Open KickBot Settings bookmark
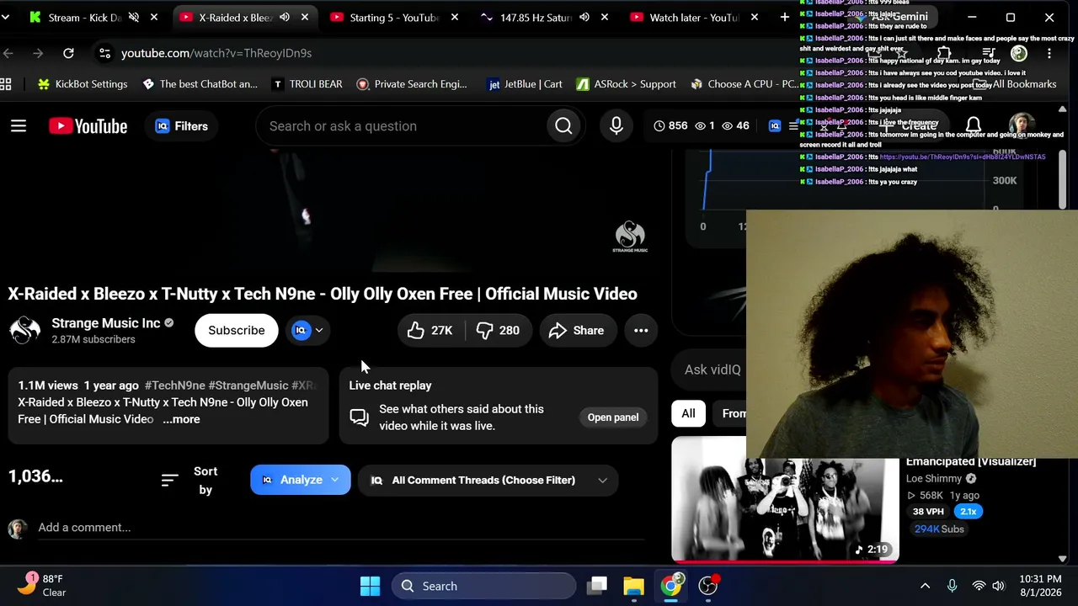Screen dimensions: 1078x606 [83, 84]
